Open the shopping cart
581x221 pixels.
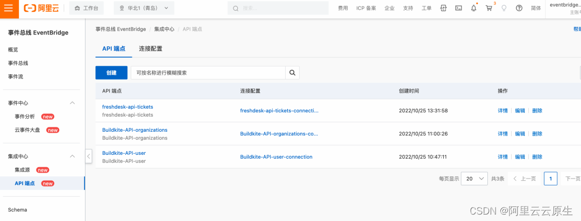pos(489,8)
